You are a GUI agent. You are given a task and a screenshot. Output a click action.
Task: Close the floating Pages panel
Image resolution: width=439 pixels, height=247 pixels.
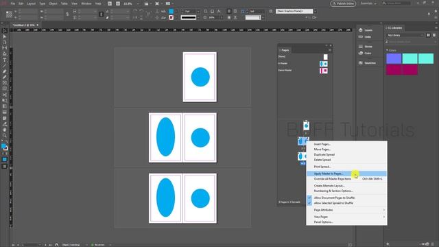click(x=331, y=45)
